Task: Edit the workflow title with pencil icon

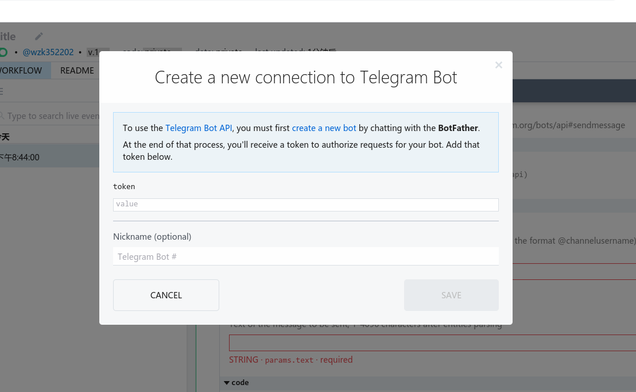Action: click(38, 36)
